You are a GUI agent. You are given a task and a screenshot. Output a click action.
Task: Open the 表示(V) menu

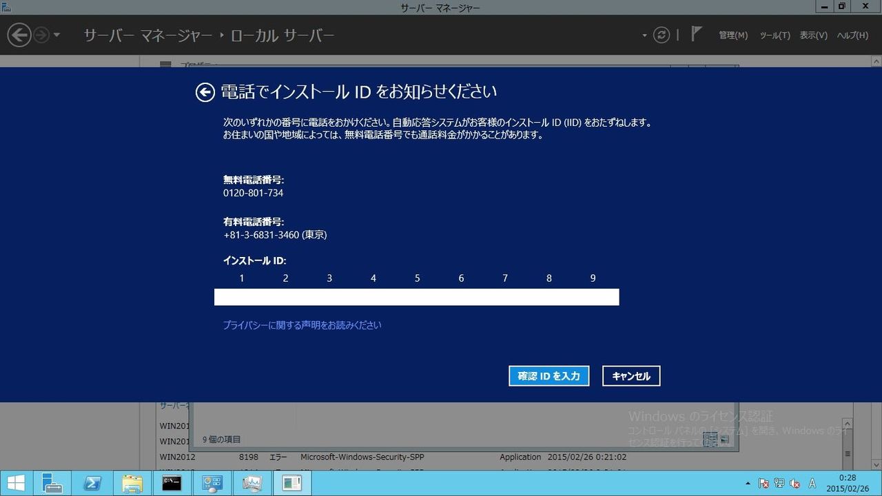click(x=813, y=35)
